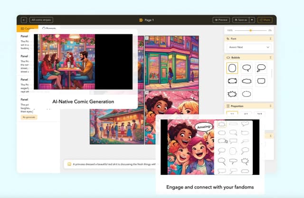Expand the Save as dropdown arrow
Screen dimensions: 304x198
point(252,20)
